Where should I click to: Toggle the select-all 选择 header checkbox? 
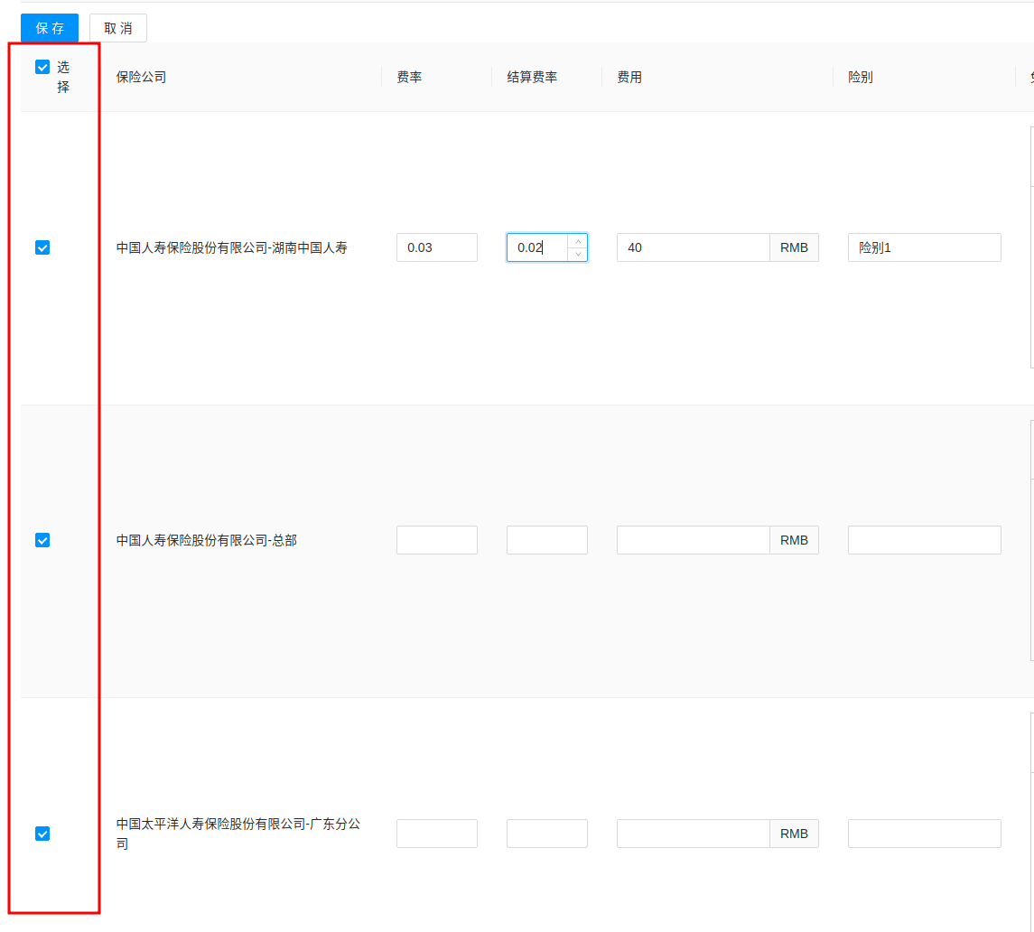click(42, 67)
